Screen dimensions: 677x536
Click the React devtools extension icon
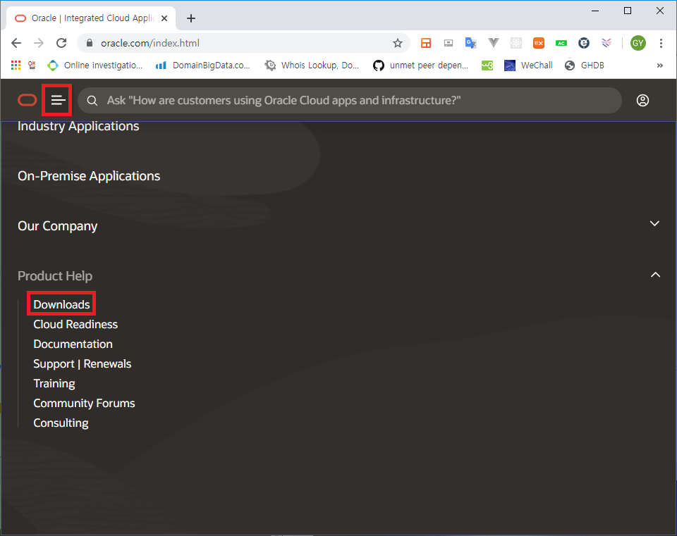(x=516, y=43)
